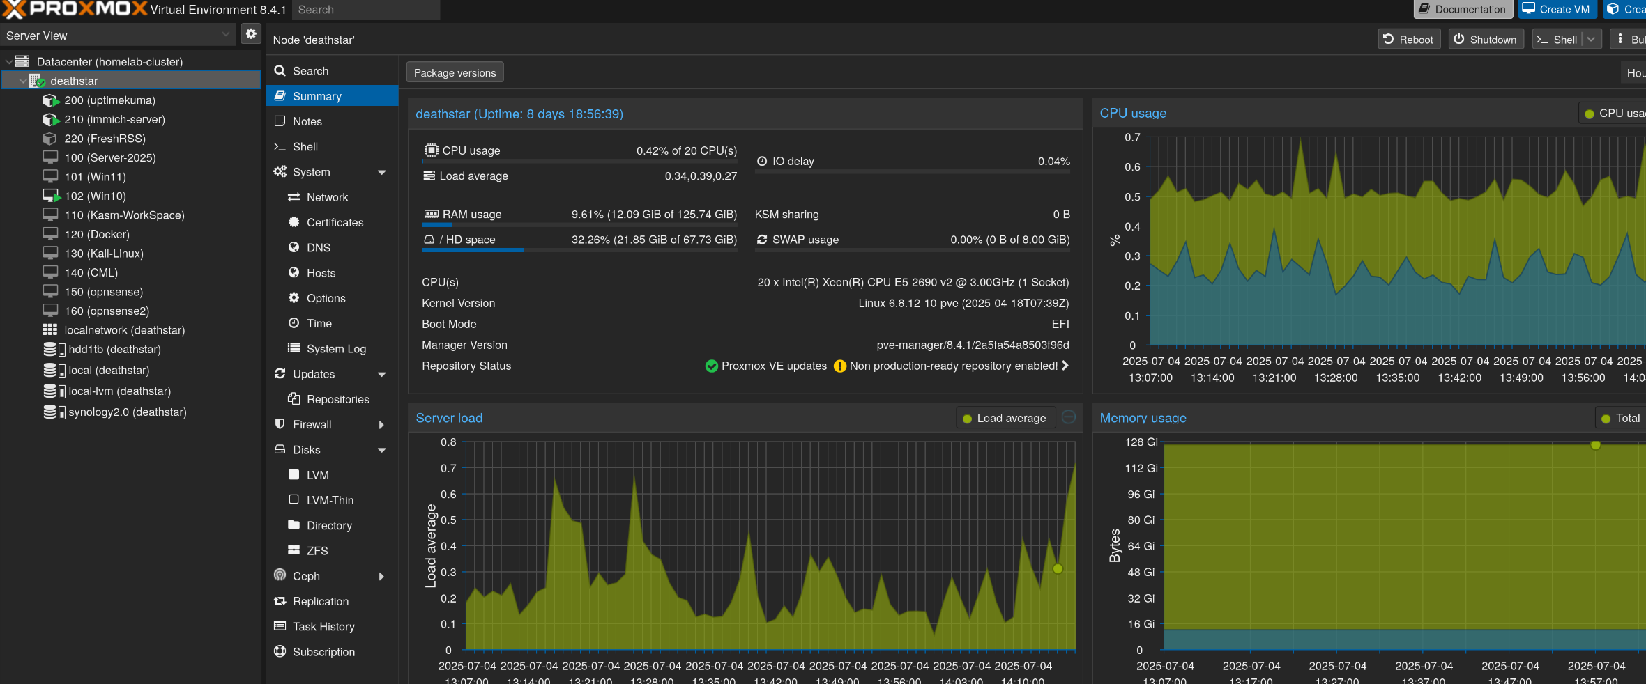Open the Network settings icon
The width and height of the screenshot is (1646, 684).
tap(294, 197)
